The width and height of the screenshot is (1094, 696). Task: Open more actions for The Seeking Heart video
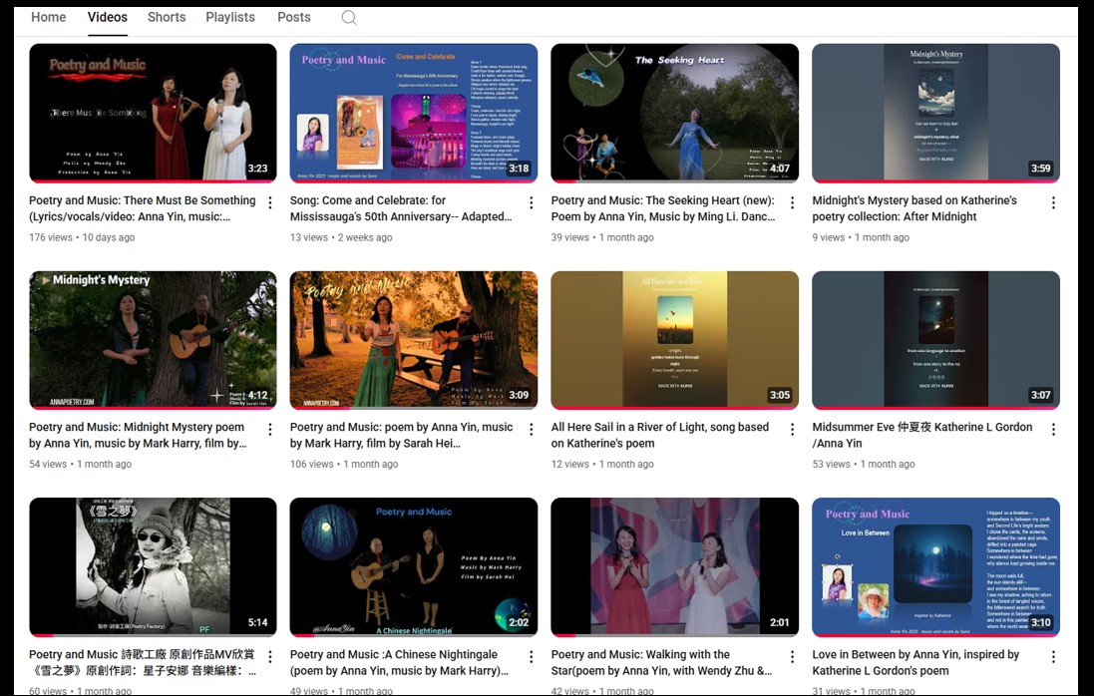[x=792, y=203]
